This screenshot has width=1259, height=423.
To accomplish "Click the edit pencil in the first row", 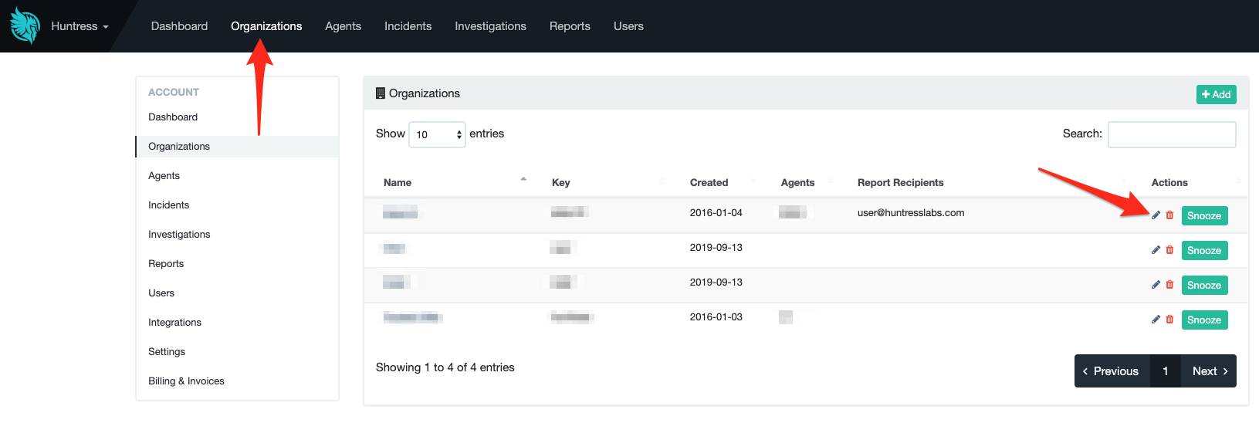I will [1156, 215].
